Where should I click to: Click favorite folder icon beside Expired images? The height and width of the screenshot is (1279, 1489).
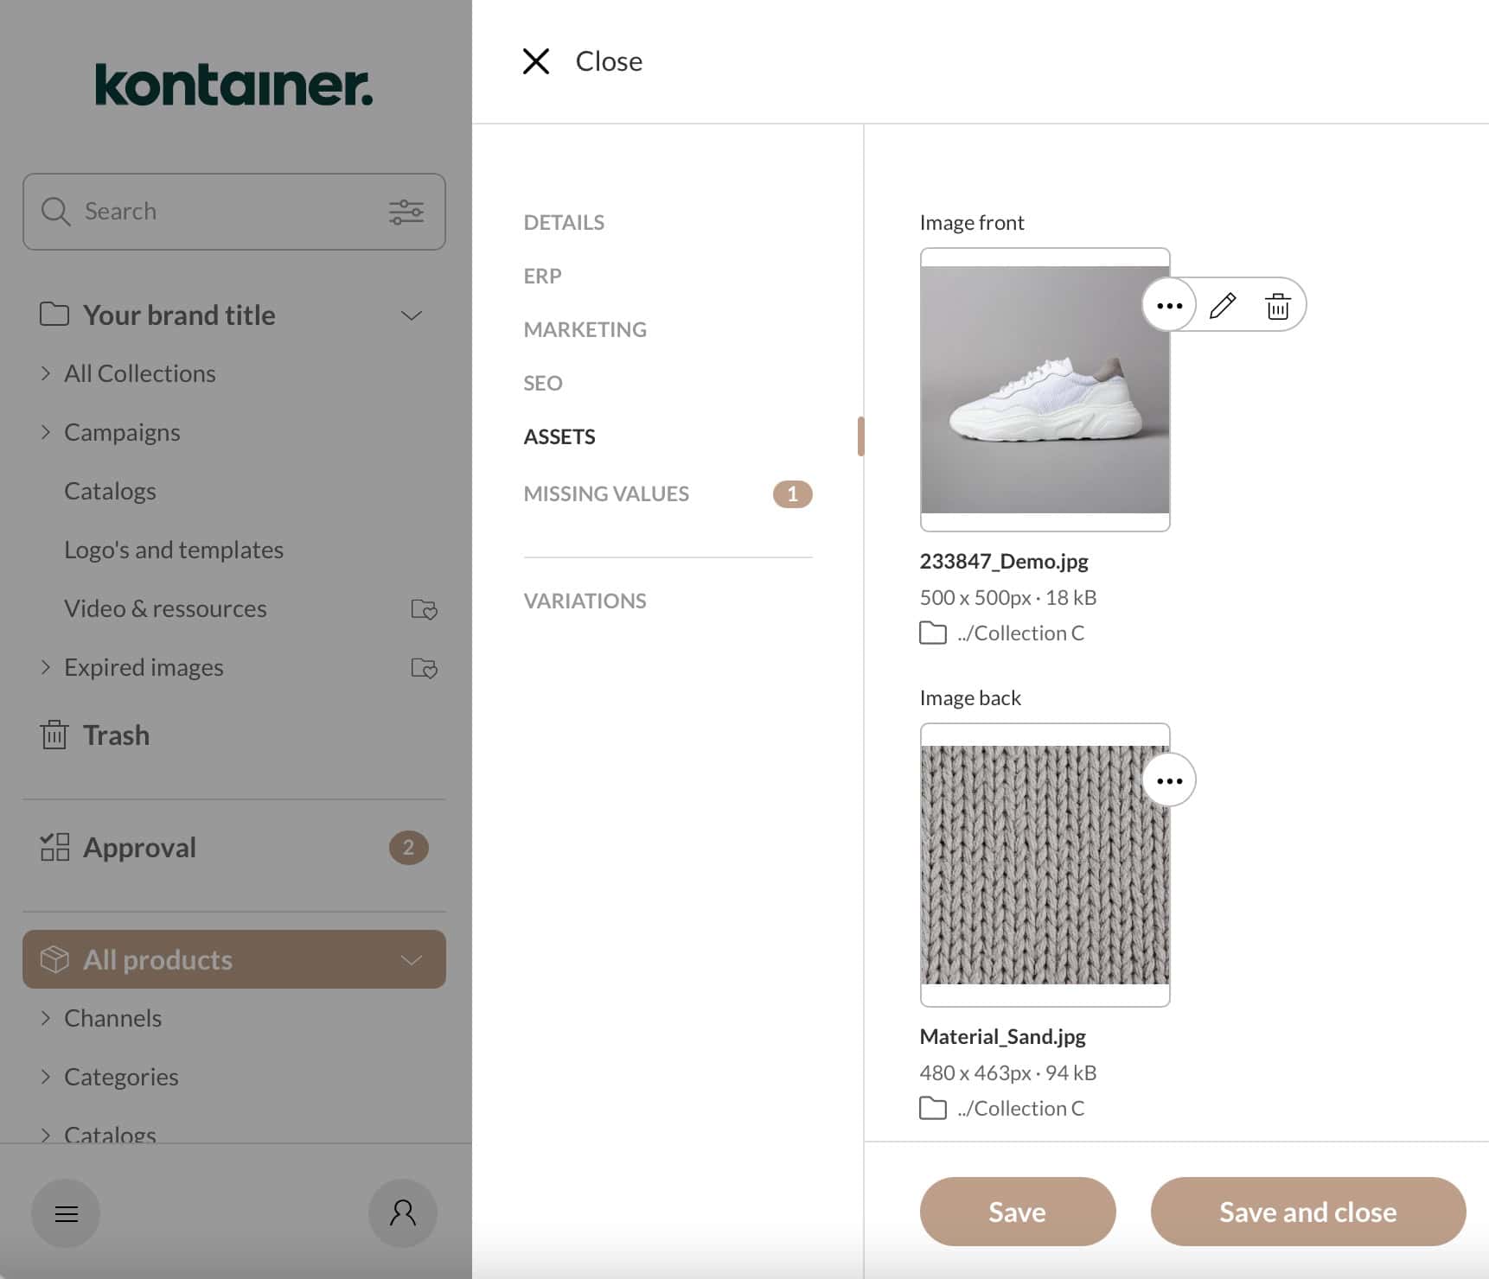coord(424,668)
